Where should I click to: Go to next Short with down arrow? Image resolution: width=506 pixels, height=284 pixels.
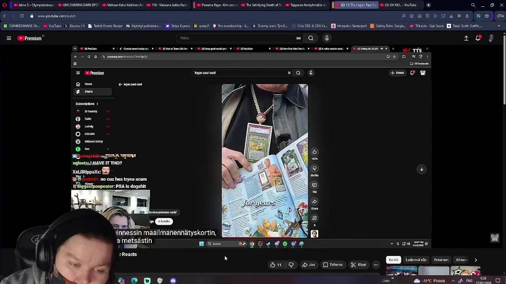coord(421,169)
